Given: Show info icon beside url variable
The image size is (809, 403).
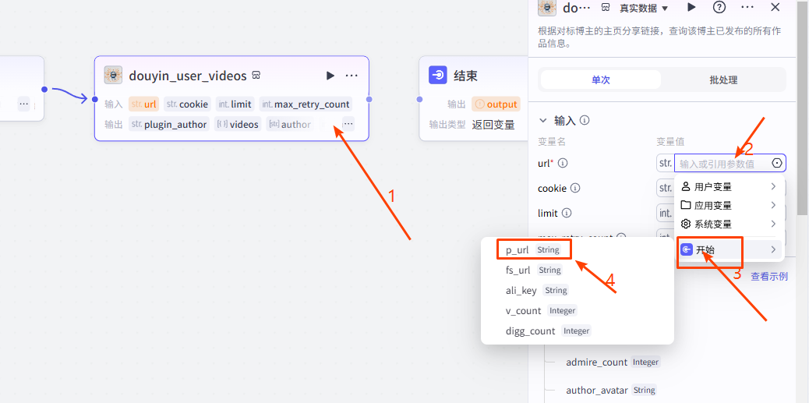Looking at the screenshot, I should pyautogui.click(x=563, y=163).
